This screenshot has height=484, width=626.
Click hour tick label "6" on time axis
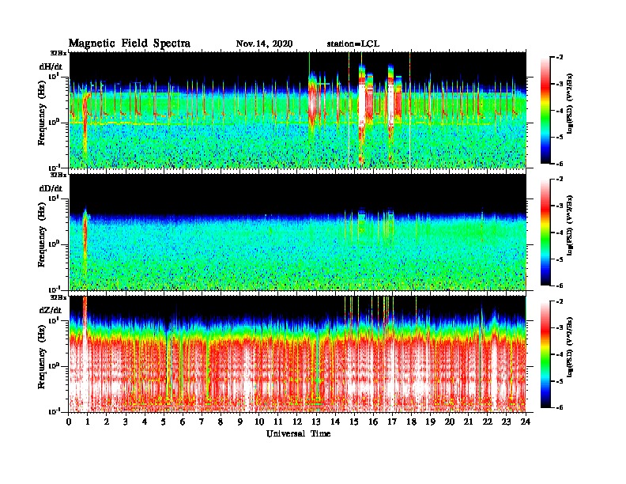point(183,422)
